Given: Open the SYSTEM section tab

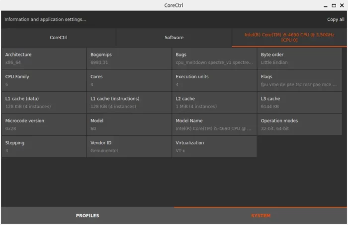Looking at the screenshot, I should [261, 216].
